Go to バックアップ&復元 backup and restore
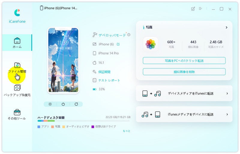The height and width of the screenshot is (154, 240). point(17,90)
